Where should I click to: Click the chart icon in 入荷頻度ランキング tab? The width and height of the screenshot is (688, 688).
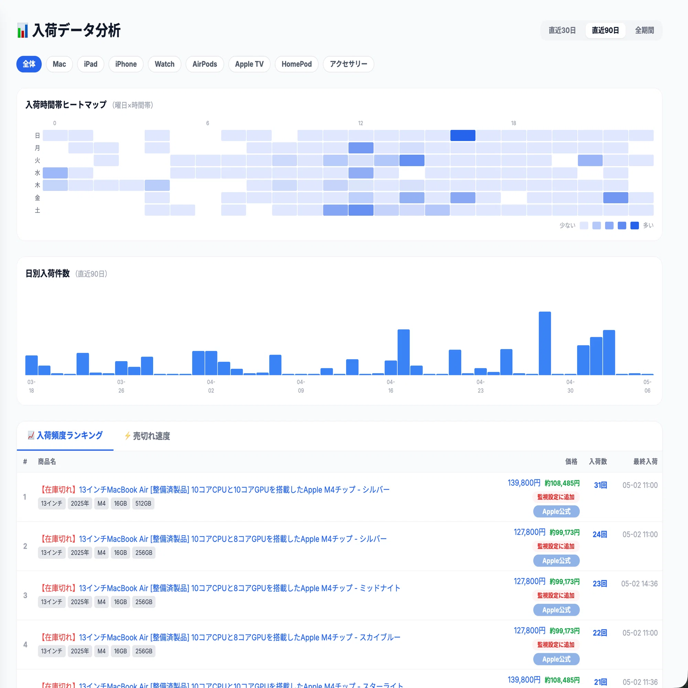31,435
